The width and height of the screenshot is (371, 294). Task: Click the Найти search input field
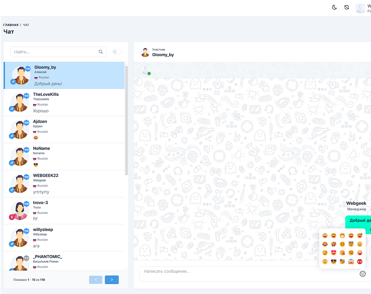pyautogui.click(x=55, y=52)
